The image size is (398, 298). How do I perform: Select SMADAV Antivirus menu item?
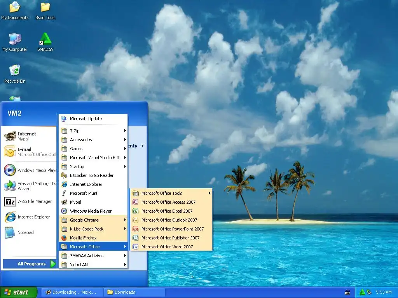tap(93, 256)
